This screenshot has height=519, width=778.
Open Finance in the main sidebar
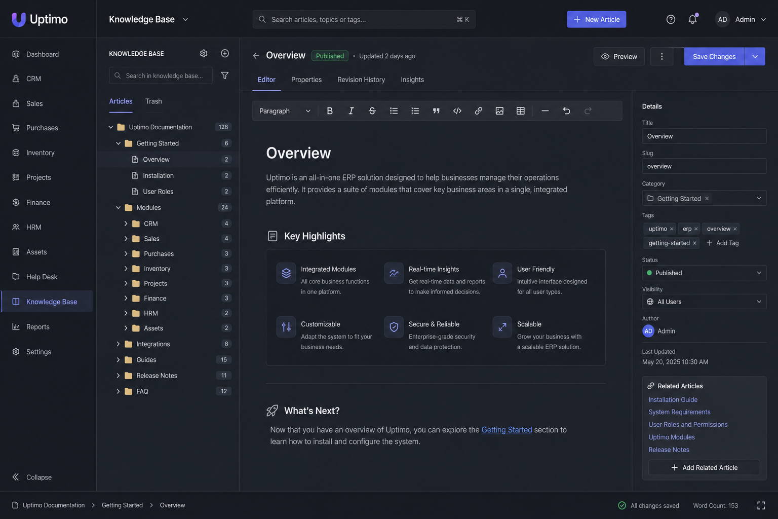pos(47,202)
